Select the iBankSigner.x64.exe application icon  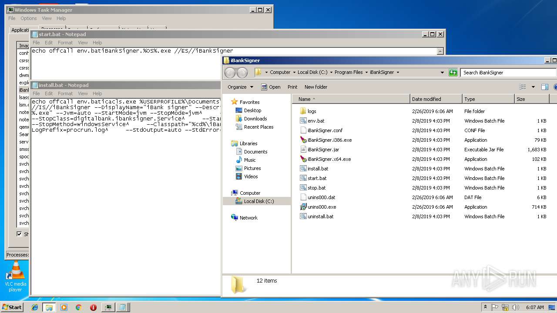point(303,159)
